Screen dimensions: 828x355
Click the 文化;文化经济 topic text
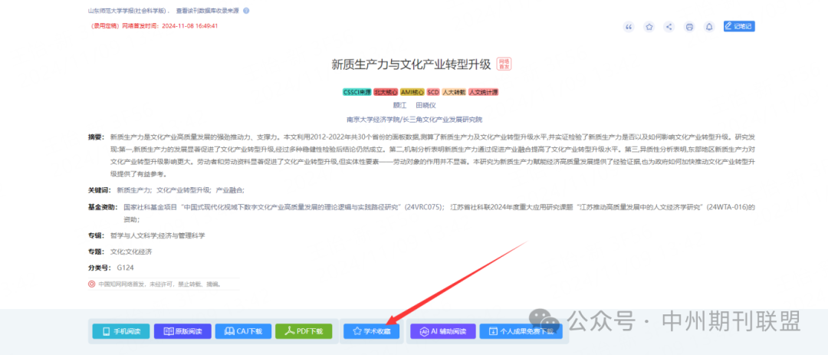(x=131, y=251)
